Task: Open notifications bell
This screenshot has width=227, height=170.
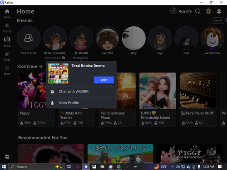Action: 219,11
